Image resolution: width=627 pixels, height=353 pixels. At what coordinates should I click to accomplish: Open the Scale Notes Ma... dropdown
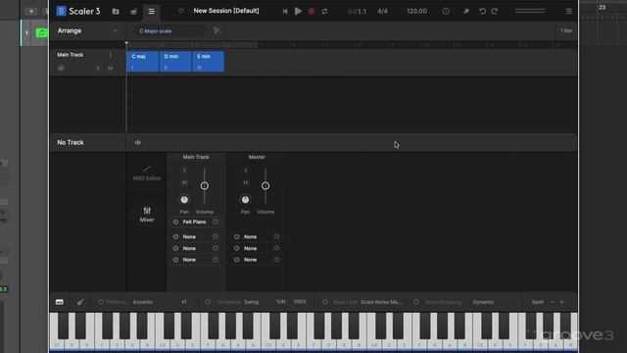point(381,302)
